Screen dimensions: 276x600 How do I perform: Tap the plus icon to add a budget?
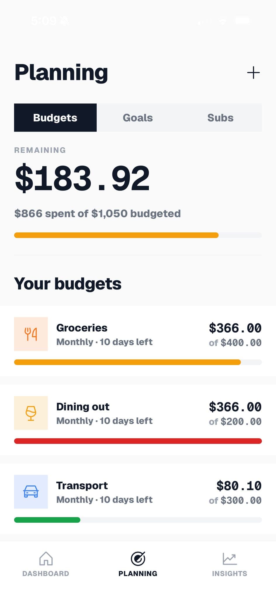click(253, 72)
